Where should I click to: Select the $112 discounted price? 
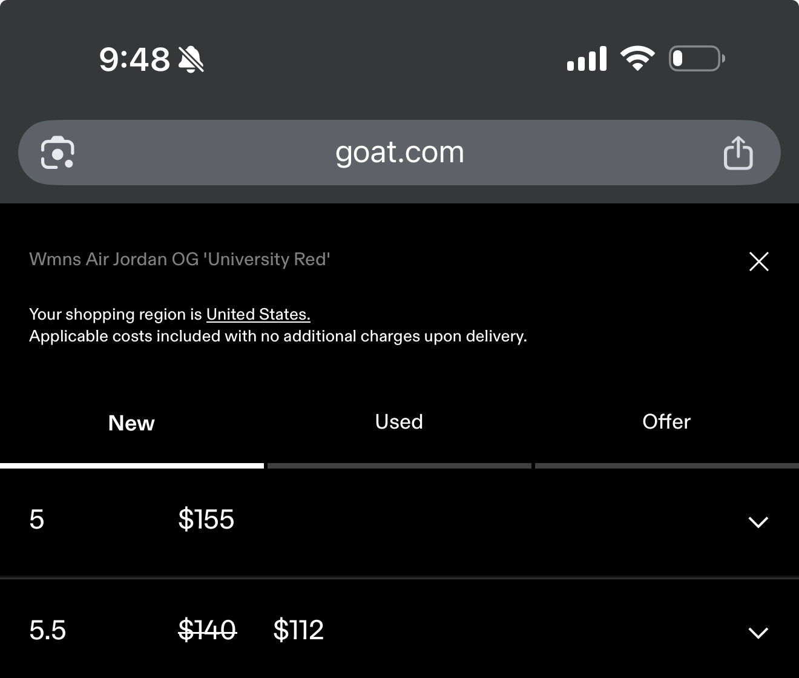click(x=298, y=630)
